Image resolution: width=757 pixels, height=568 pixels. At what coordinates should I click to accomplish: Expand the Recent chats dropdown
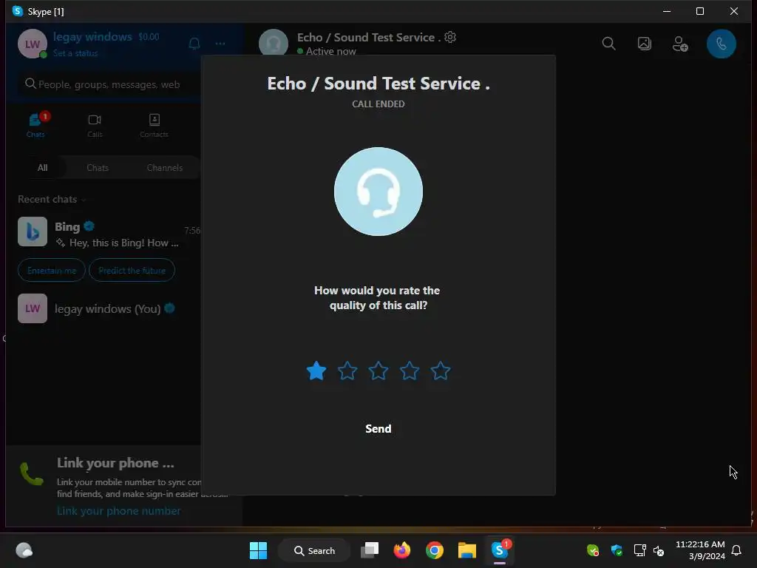click(52, 199)
